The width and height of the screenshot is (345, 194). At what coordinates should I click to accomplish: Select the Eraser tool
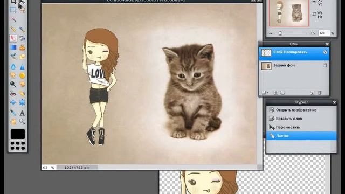coord(13,38)
